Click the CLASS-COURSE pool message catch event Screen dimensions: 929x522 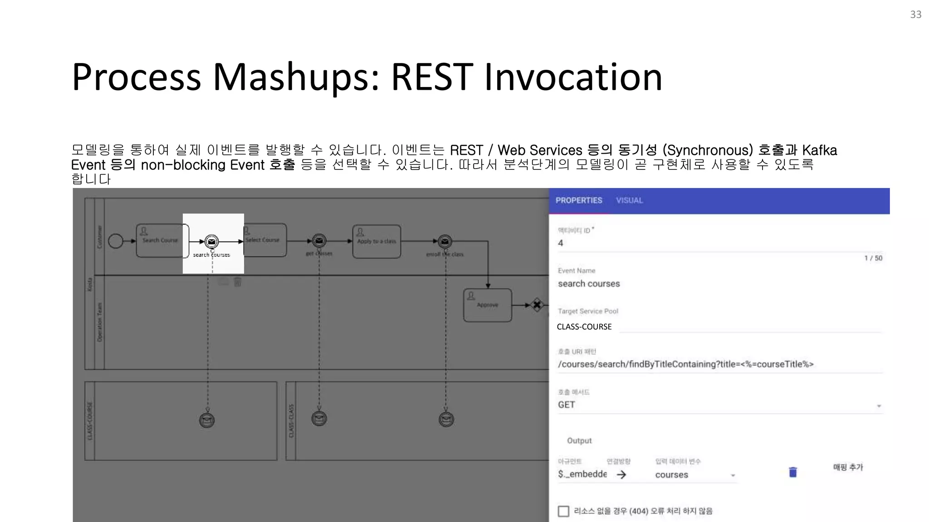coord(207,420)
